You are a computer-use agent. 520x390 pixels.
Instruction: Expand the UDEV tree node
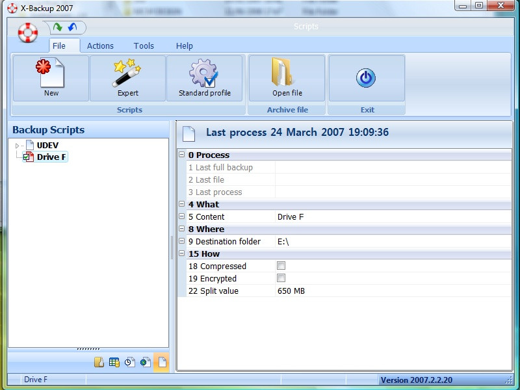(18, 146)
